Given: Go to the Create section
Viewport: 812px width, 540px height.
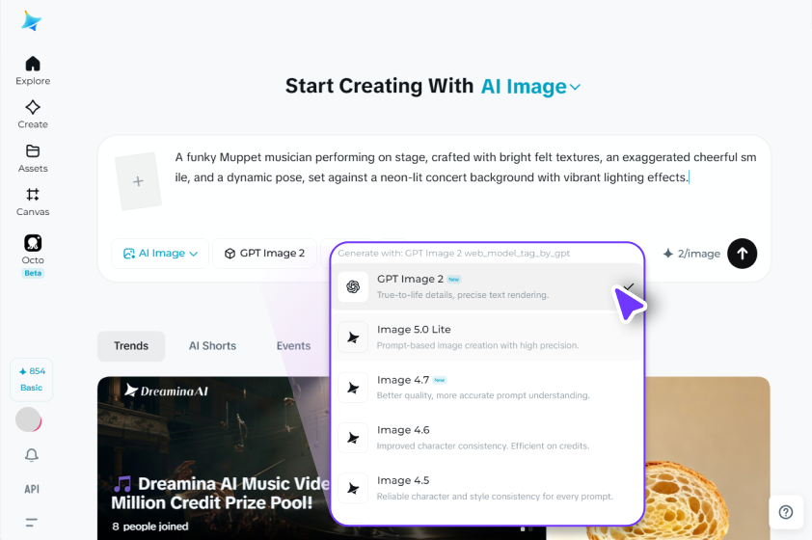Looking at the screenshot, I should tap(33, 115).
